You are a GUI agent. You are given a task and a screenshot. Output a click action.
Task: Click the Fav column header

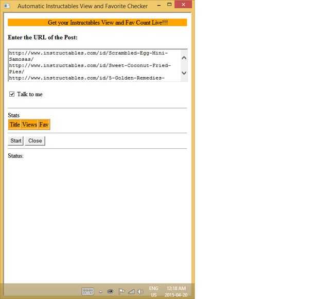pyautogui.click(x=44, y=125)
